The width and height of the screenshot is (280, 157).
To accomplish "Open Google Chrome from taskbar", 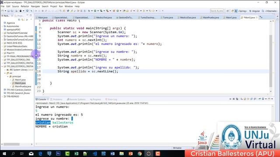I will [x=140, y=154].
